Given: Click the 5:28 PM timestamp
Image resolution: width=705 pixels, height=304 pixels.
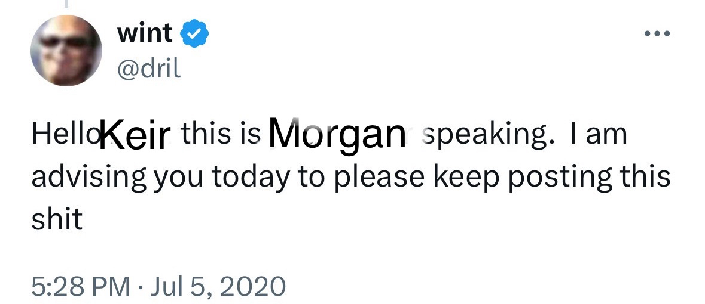Looking at the screenshot, I should tap(80, 287).
